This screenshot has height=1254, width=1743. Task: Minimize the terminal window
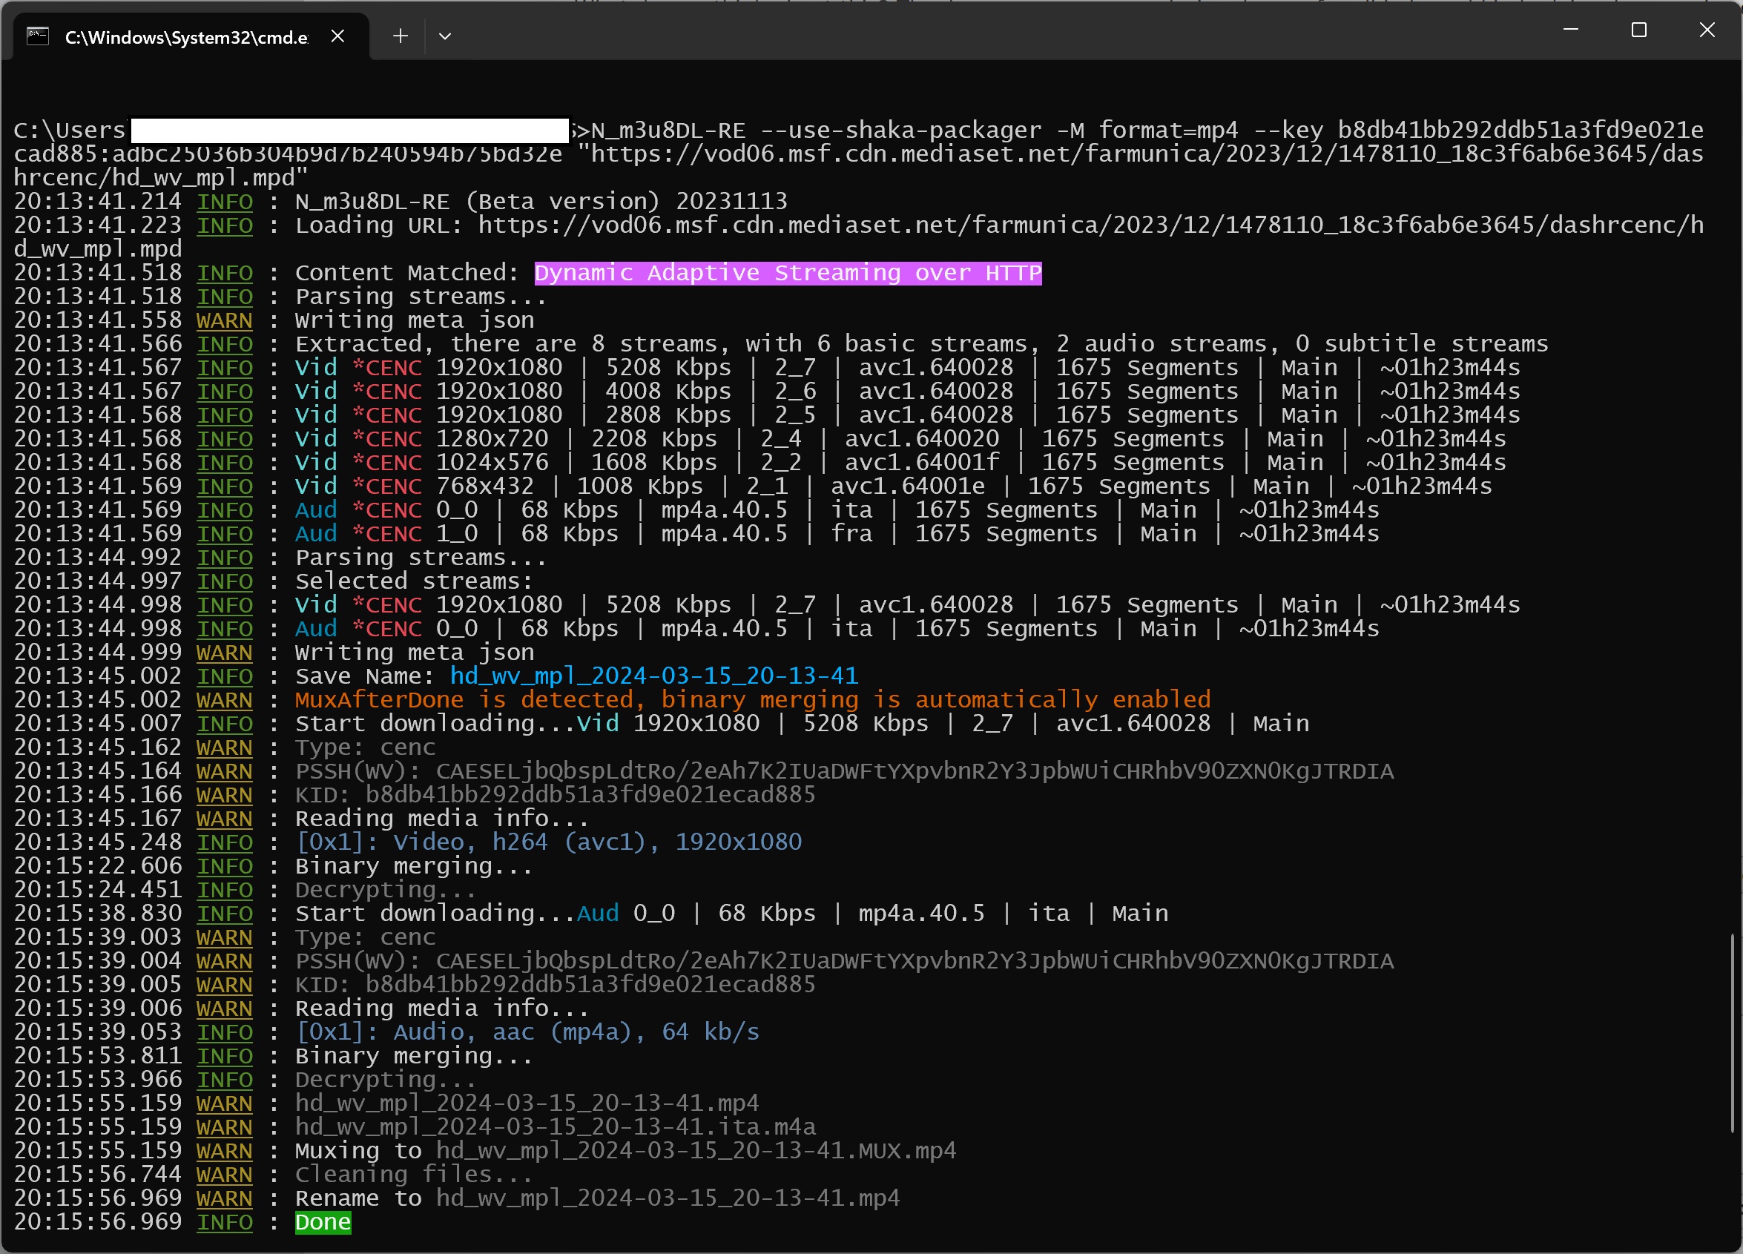point(1570,30)
